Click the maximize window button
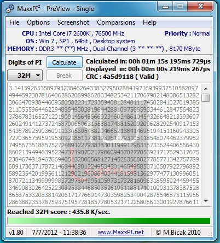This screenshot has height=243, width=220. pyautogui.click(x=180, y=7)
